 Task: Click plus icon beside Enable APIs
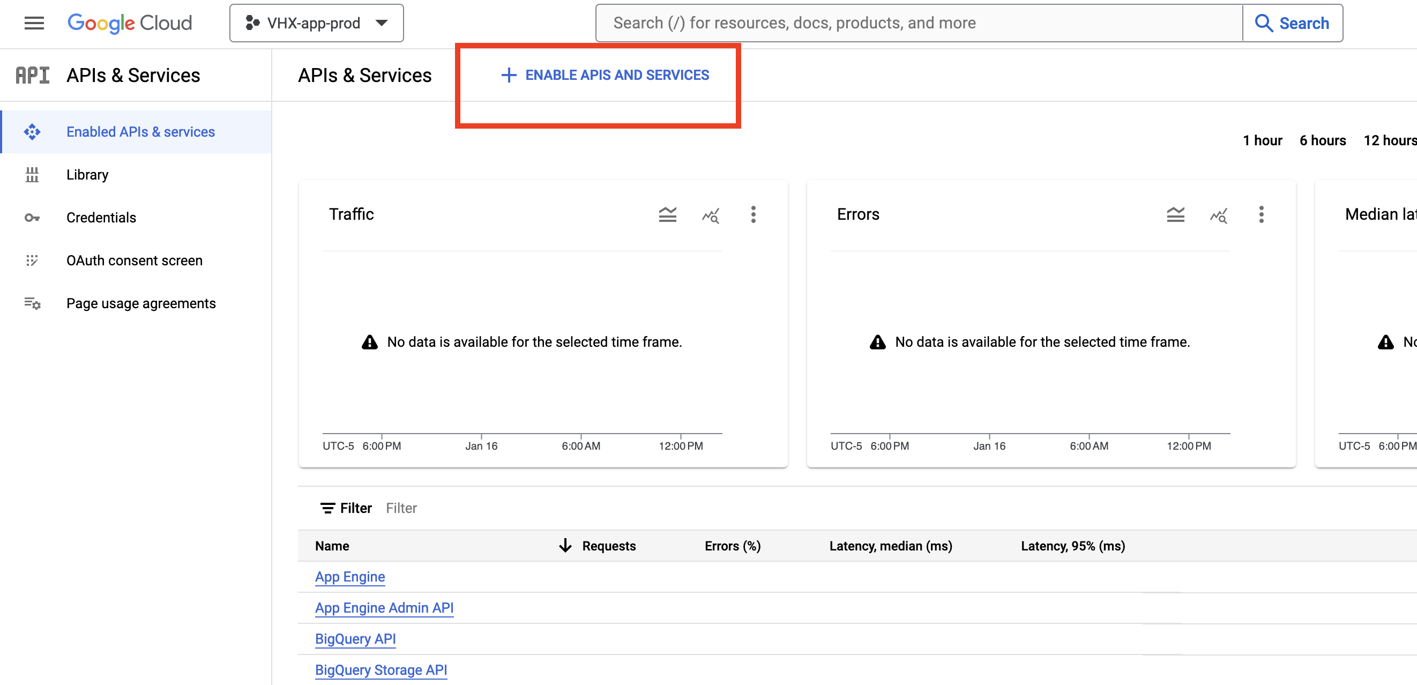click(509, 76)
